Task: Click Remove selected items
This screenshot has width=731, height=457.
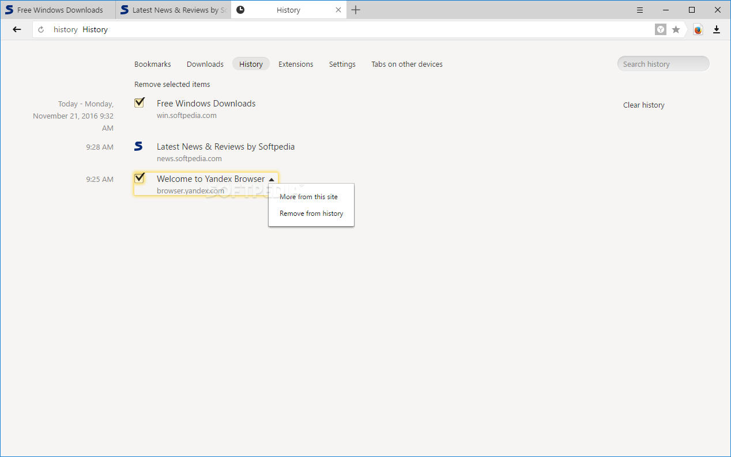Action: click(172, 84)
